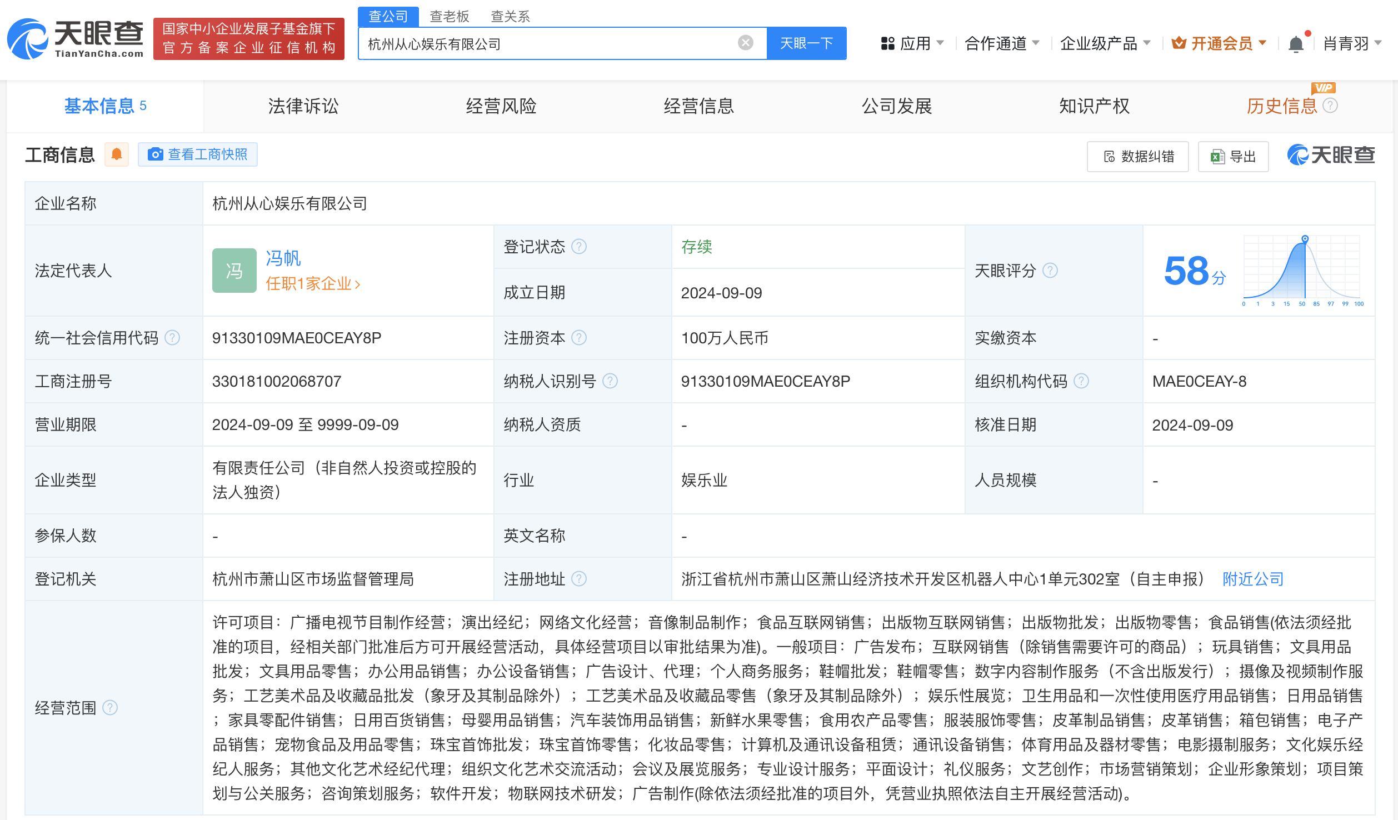
Task: Open notifications via the bell icon with red dot
Action: tap(1295, 43)
